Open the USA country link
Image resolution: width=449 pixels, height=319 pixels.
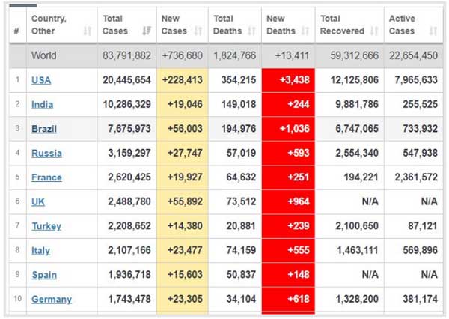click(41, 80)
